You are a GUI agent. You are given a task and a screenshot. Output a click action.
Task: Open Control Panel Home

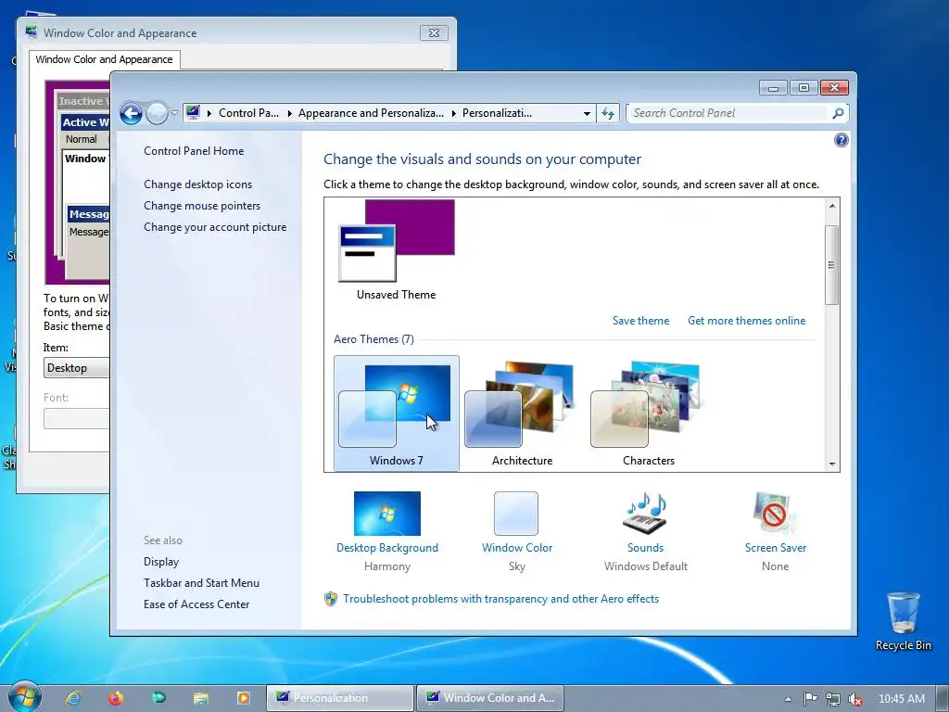(x=194, y=151)
